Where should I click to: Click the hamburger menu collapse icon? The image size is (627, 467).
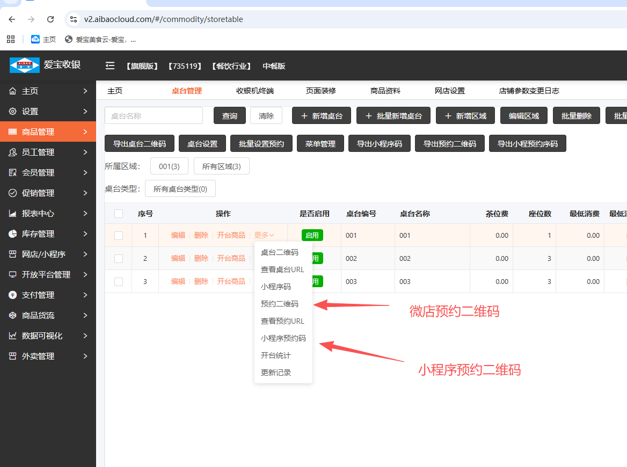coord(110,65)
